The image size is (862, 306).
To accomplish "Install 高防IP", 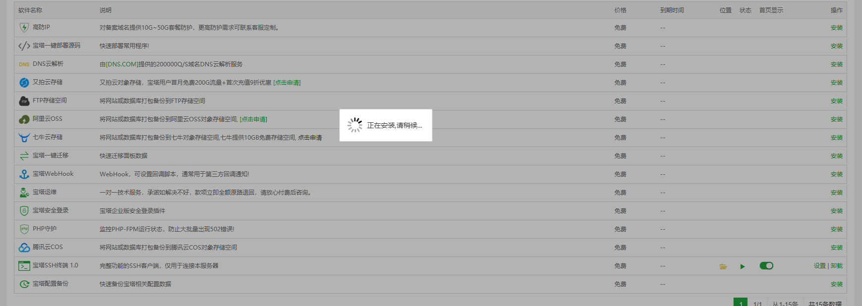I will [836, 28].
